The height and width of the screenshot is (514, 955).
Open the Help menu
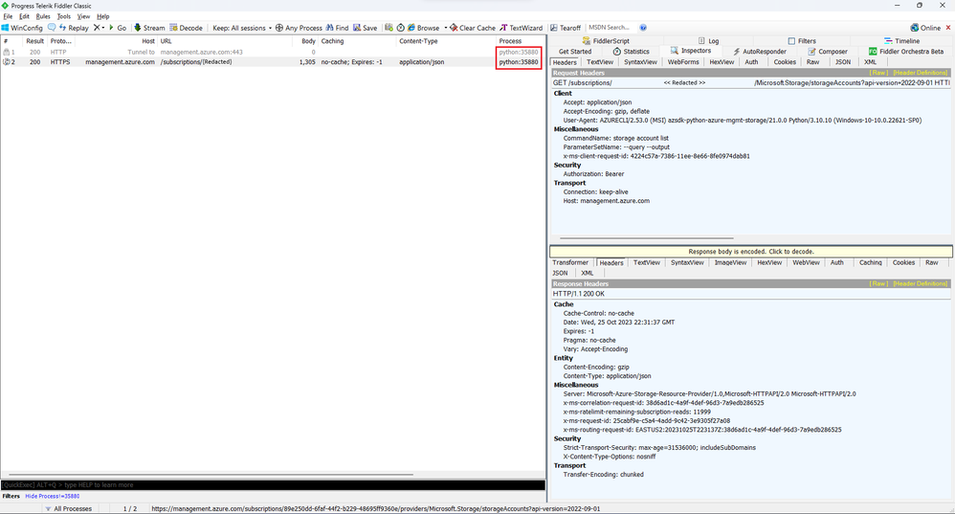click(x=103, y=16)
